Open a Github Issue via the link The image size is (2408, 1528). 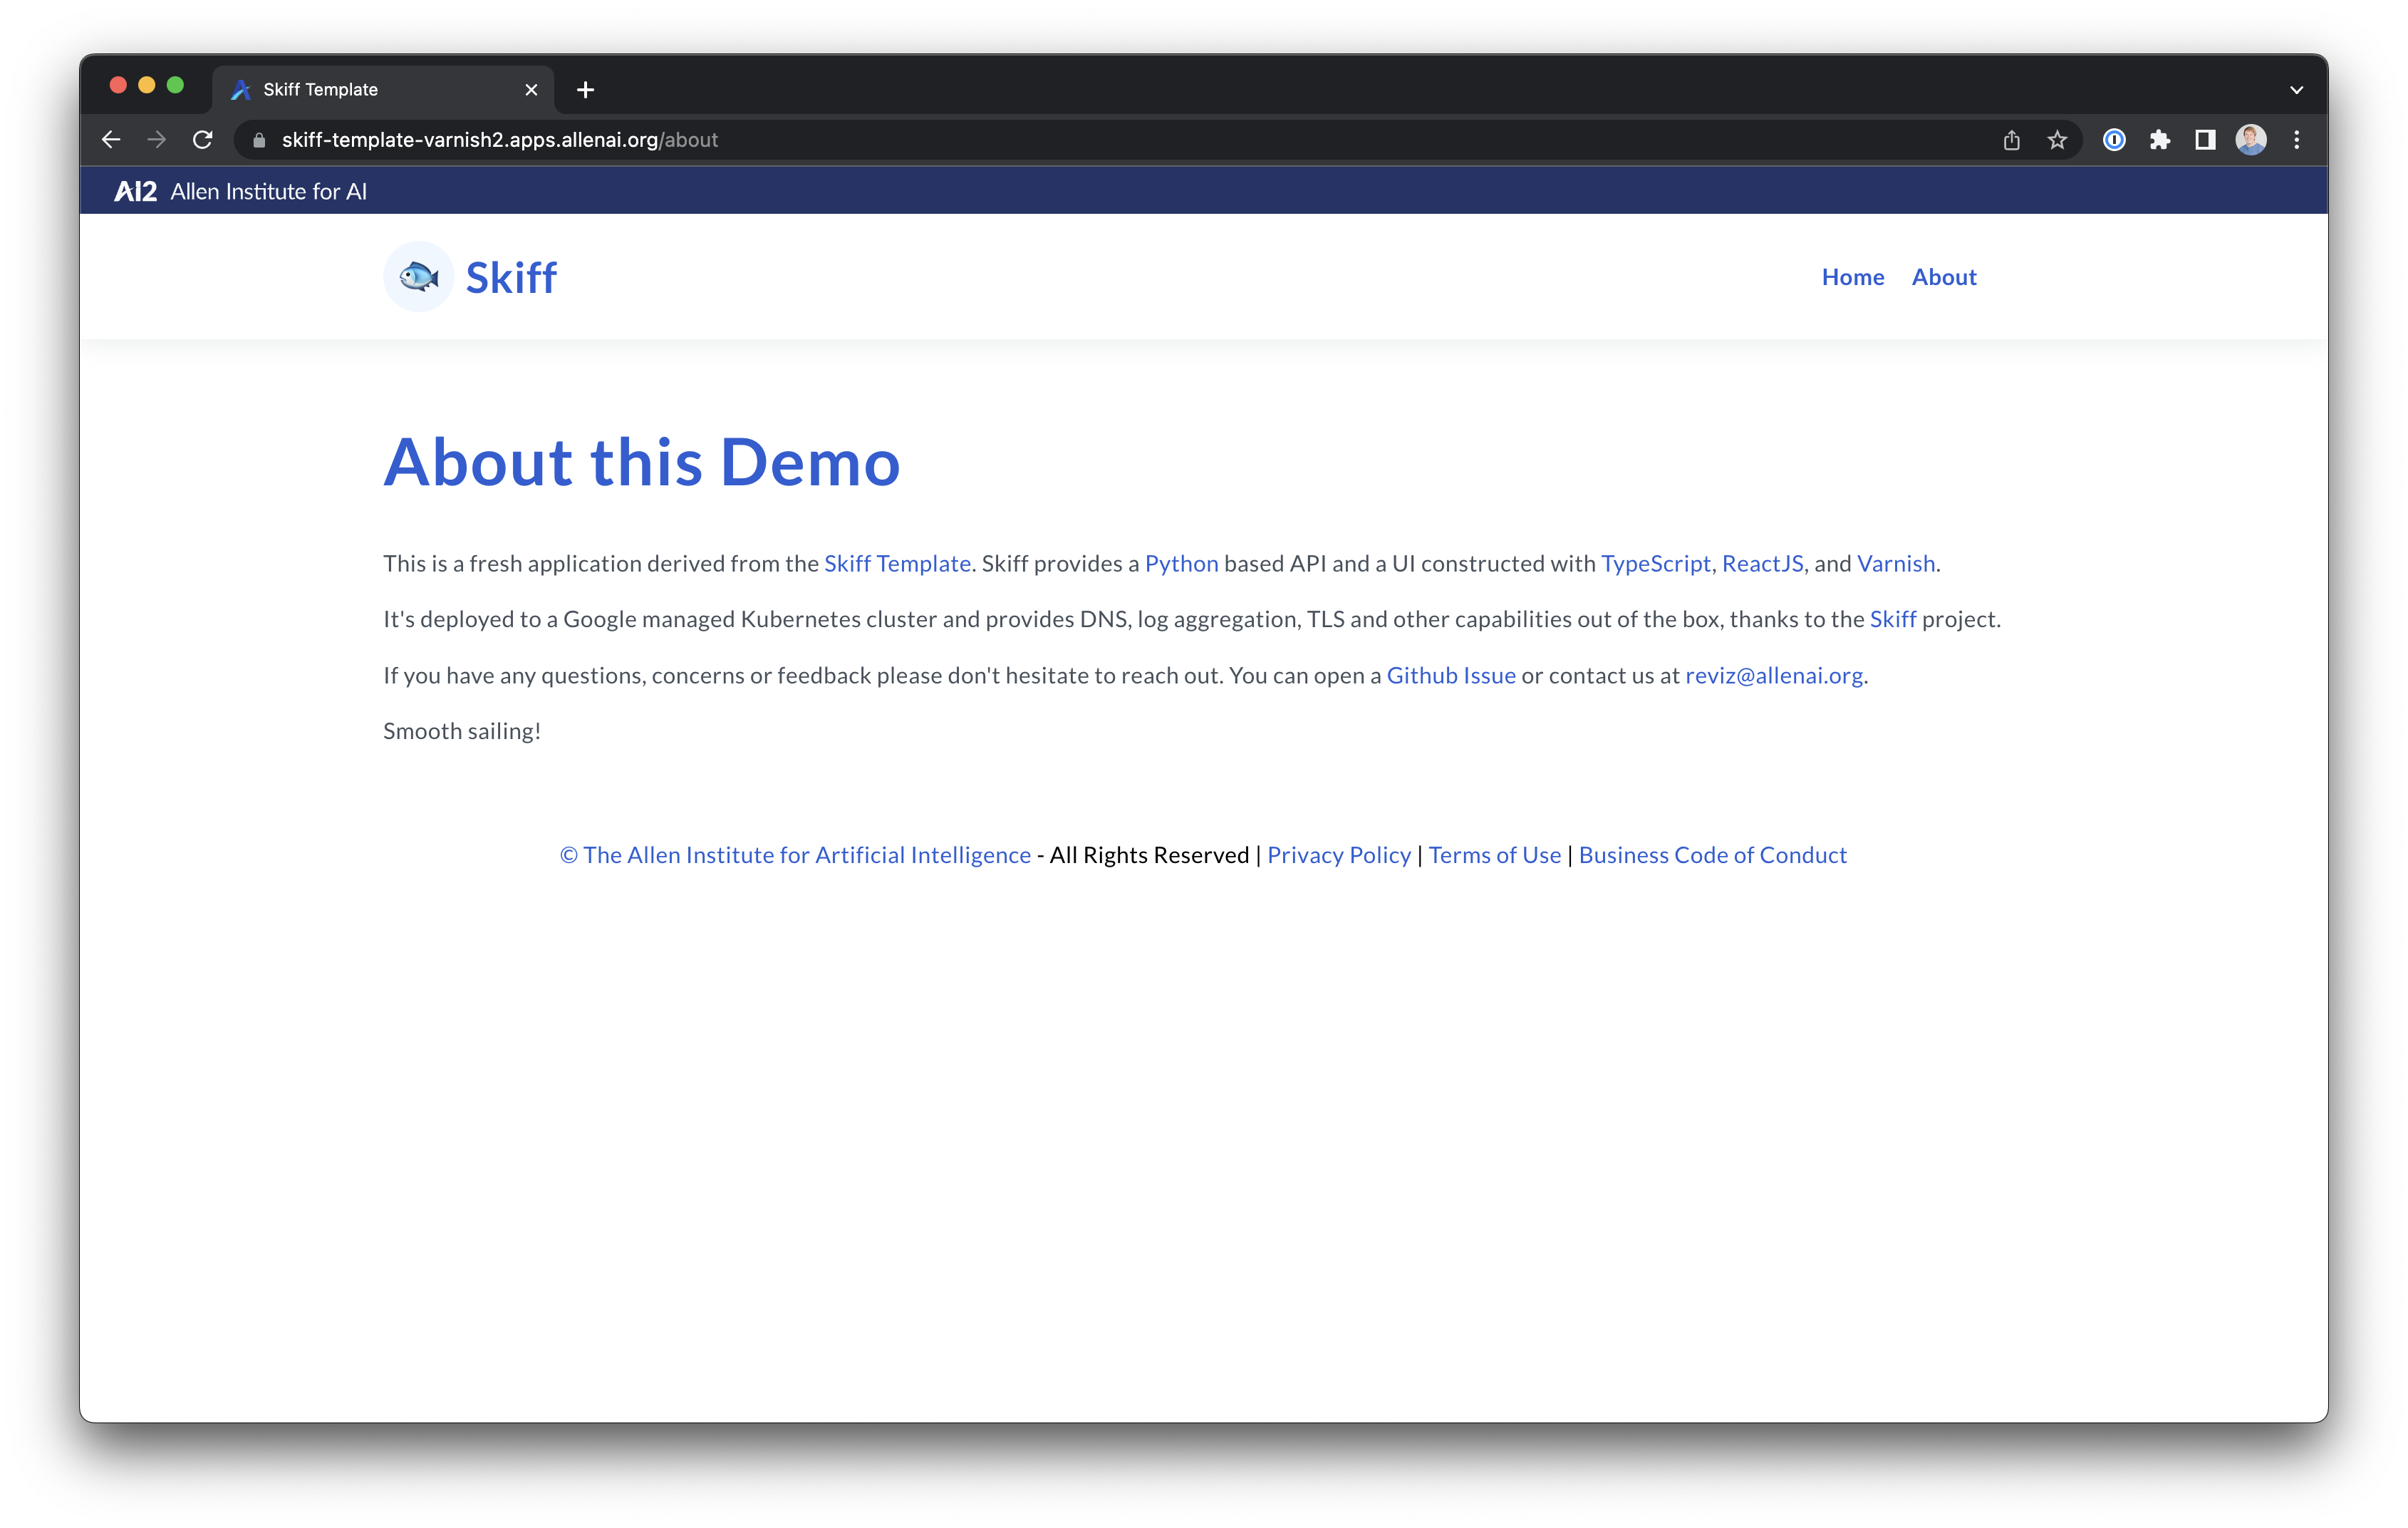[1451, 676]
